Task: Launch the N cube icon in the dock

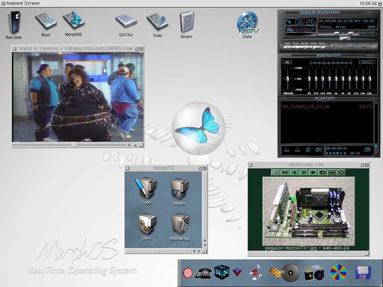Action: (222, 272)
